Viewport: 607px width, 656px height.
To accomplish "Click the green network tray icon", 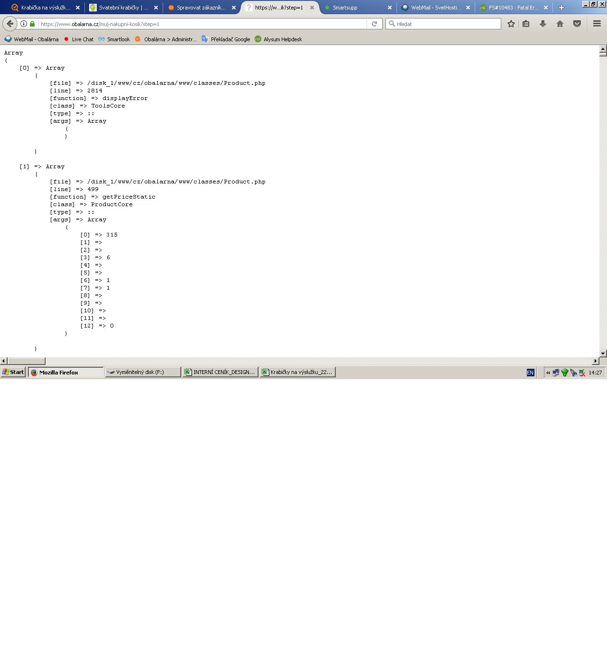I will (x=565, y=373).
